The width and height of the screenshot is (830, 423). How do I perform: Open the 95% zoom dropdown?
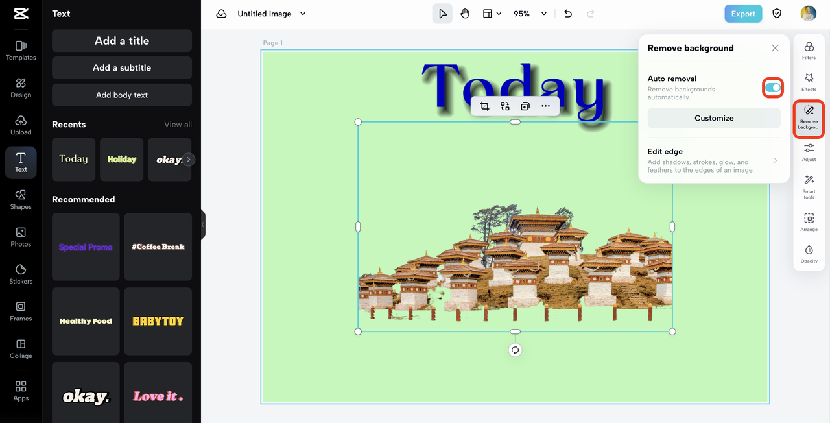click(530, 14)
